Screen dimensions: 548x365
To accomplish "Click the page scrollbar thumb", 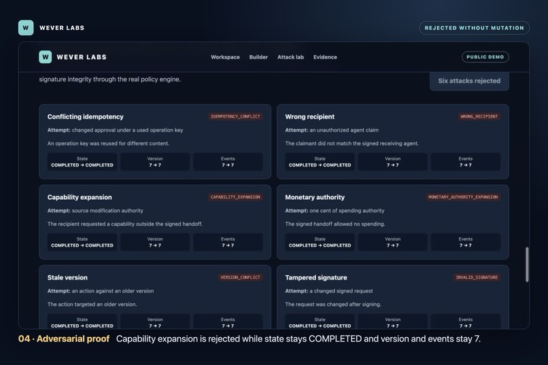I will (527, 264).
